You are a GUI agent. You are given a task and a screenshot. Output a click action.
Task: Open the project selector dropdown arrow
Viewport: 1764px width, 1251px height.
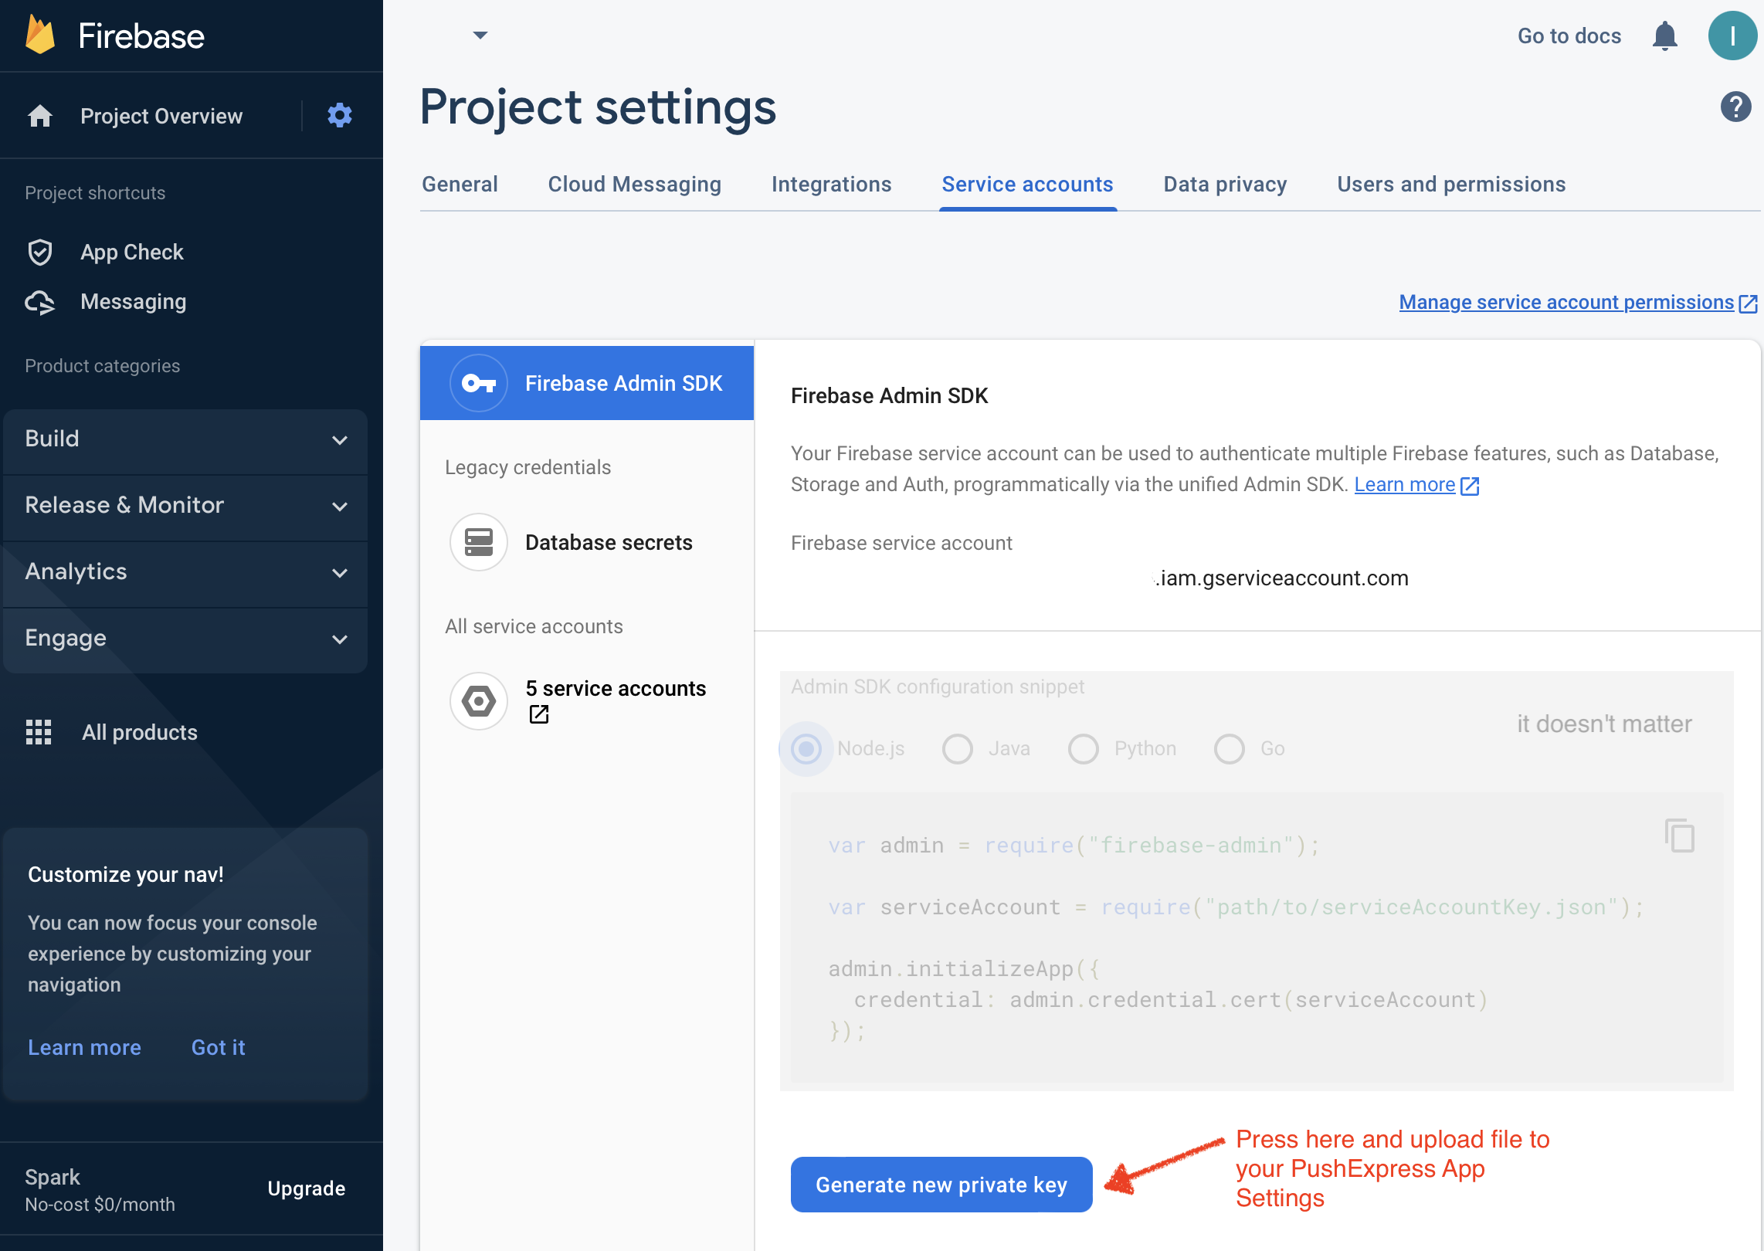click(480, 35)
